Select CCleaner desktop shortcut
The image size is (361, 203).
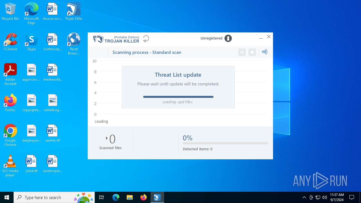[x=10, y=42]
